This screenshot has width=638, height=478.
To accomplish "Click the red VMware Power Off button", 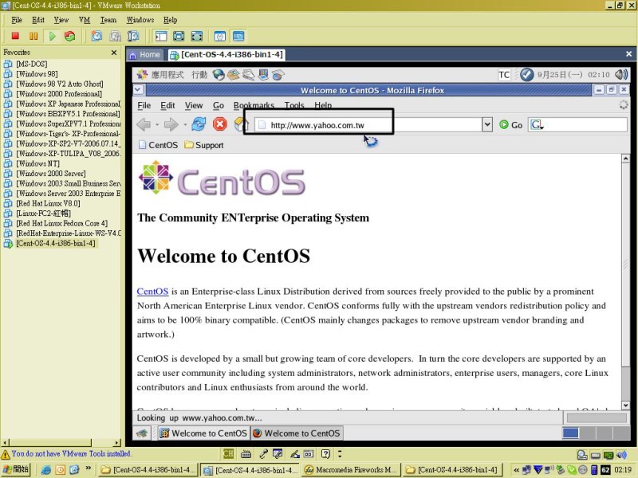I will 15,36.
